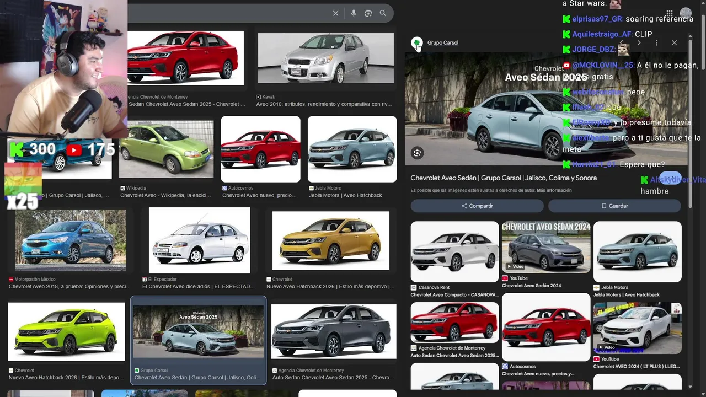Click the Motorpasión México source favicon
The image size is (706, 397).
click(x=11, y=280)
